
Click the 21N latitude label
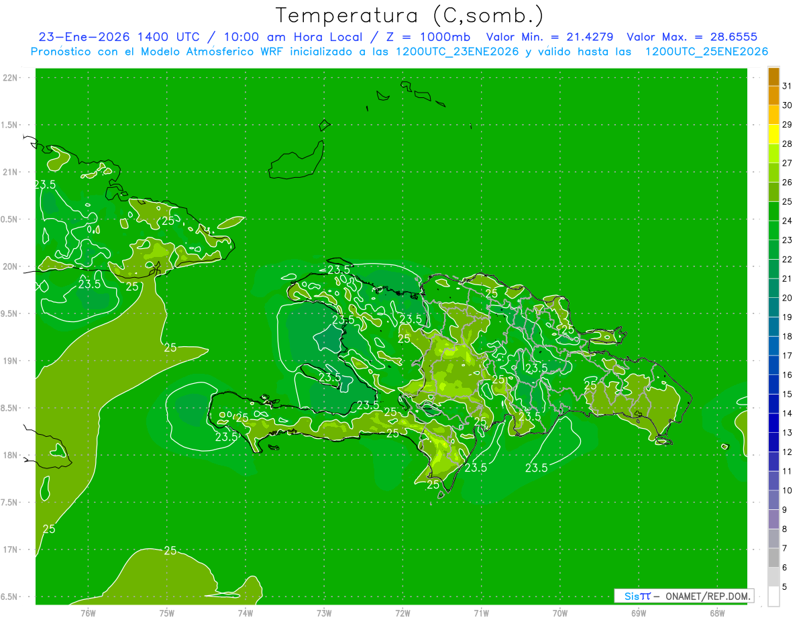[x=11, y=172]
